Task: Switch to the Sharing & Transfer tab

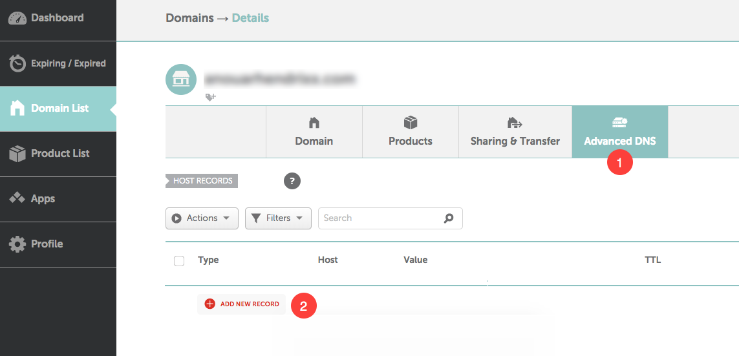Action: click(515, 132)
